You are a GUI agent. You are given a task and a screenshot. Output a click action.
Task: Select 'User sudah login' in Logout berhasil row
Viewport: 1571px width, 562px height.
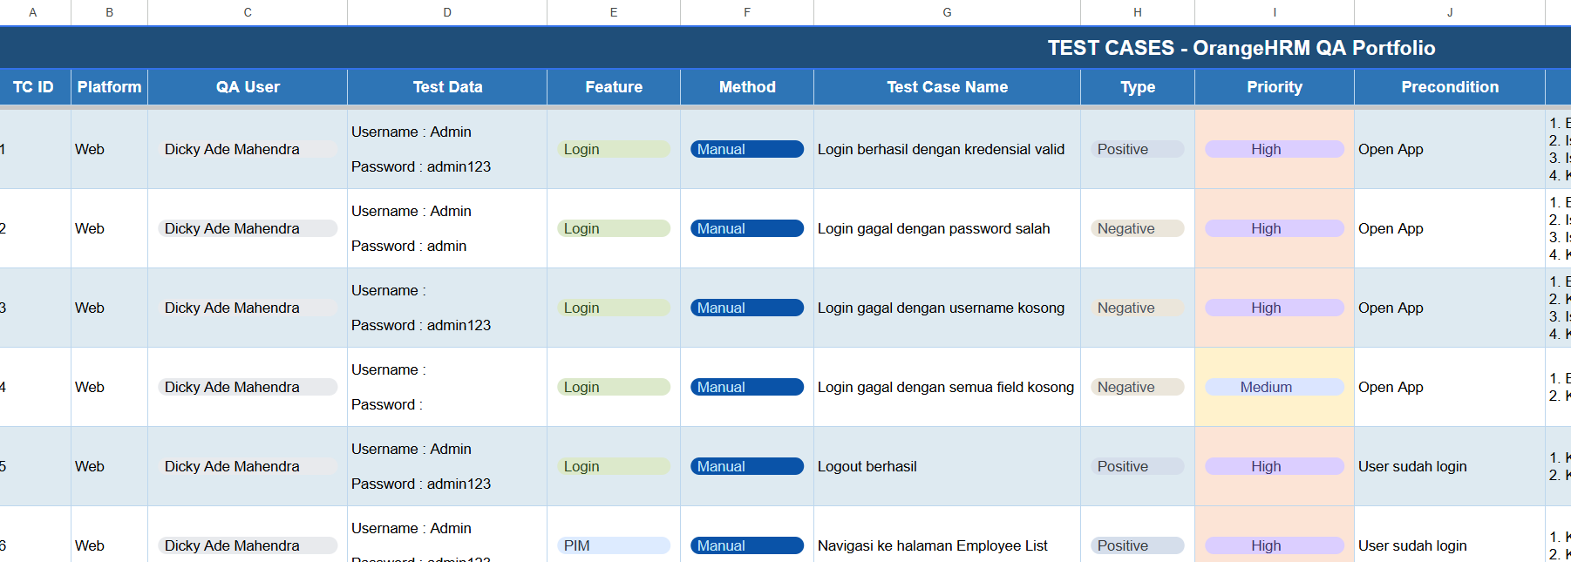point(1450,466)
